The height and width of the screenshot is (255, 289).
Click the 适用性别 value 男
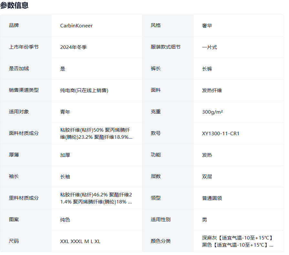204,220
